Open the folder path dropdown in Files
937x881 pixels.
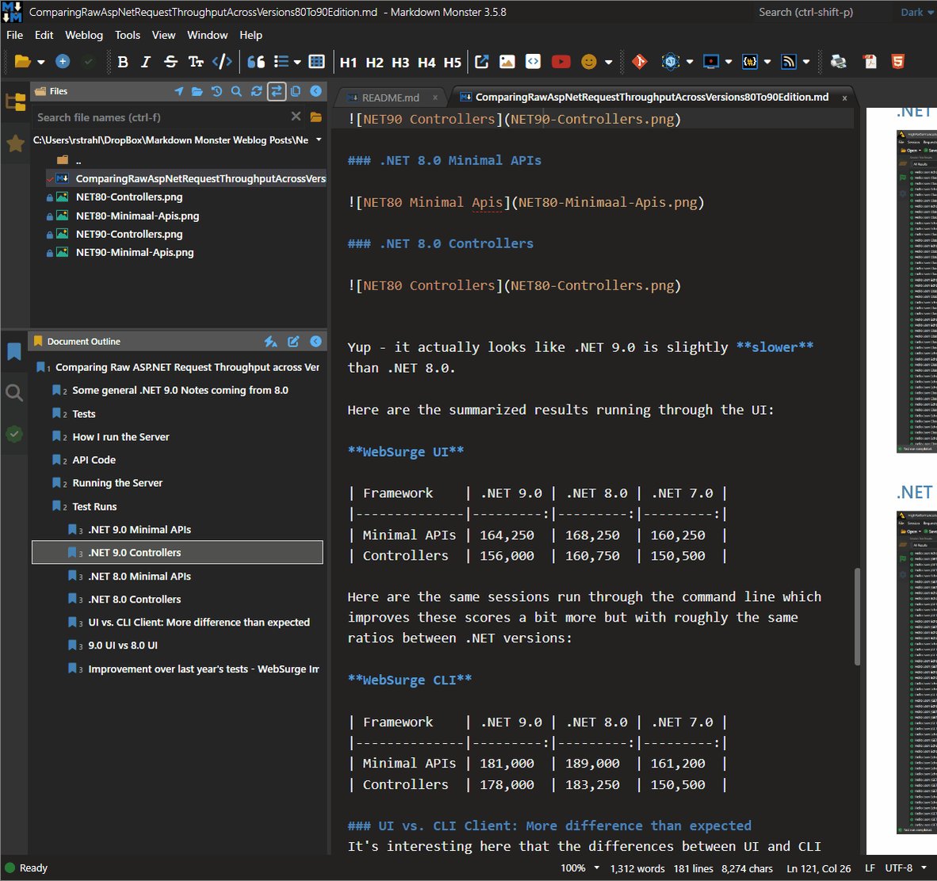click(x=319, y=140)
